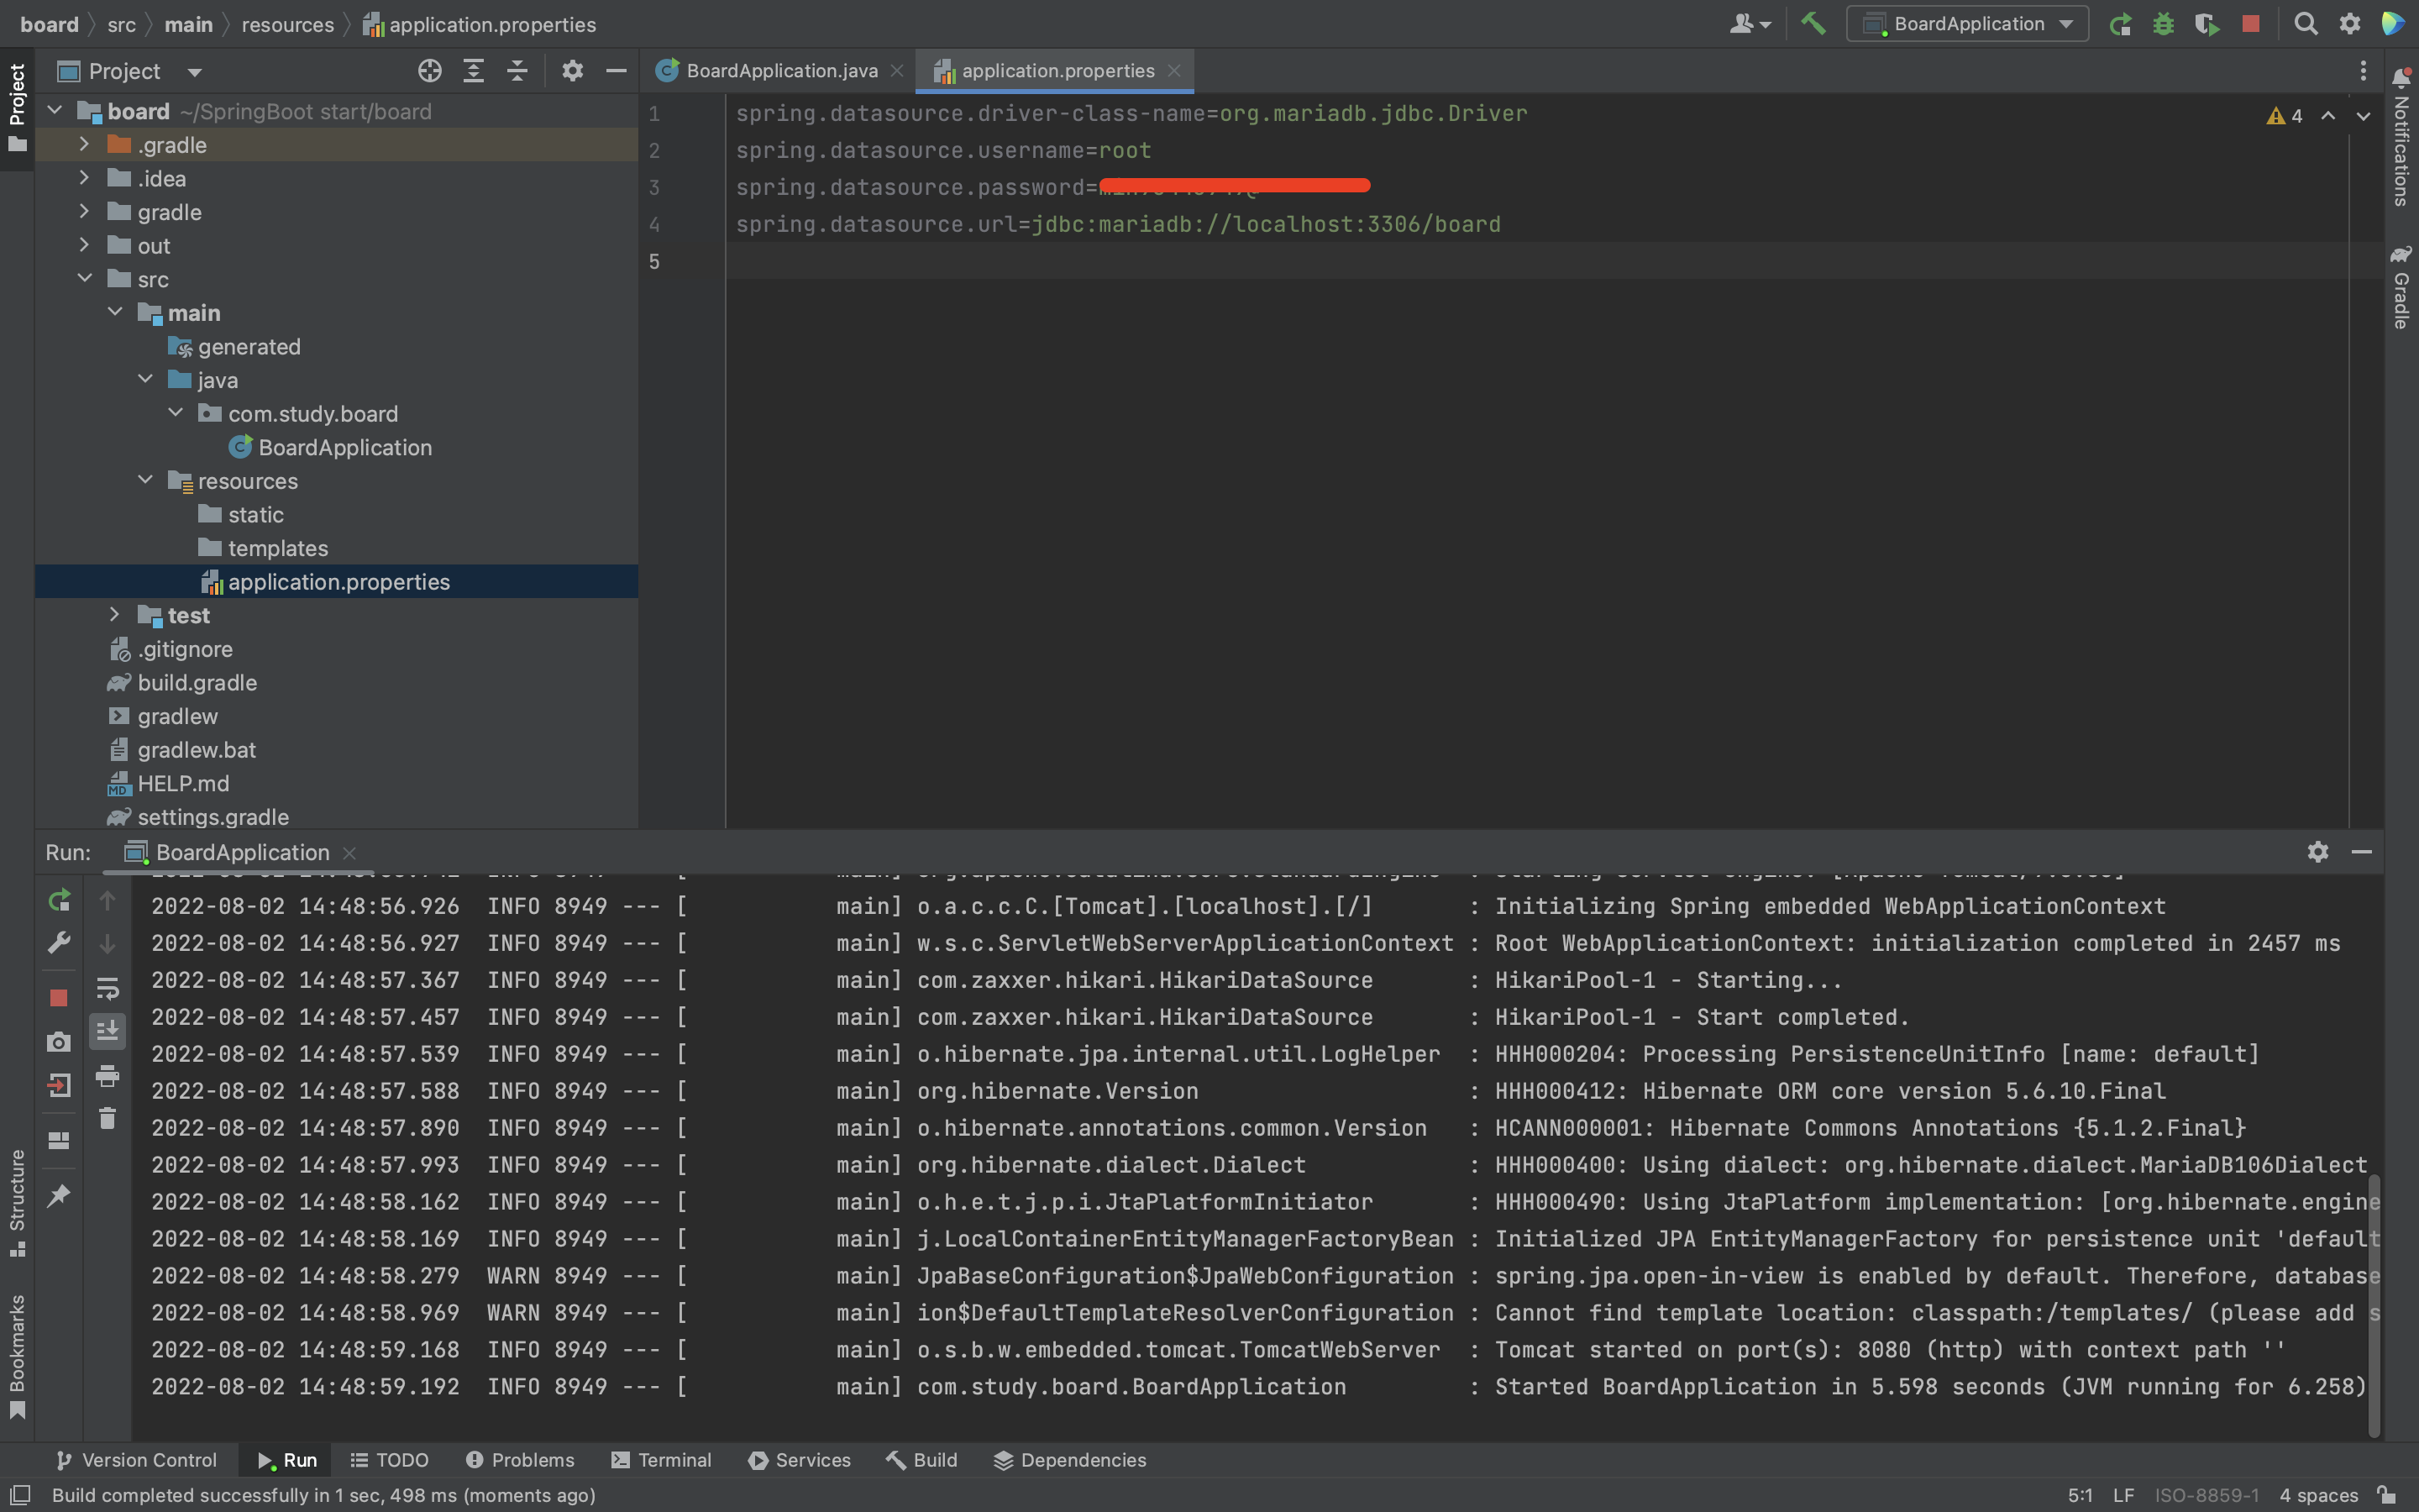Click the Print console output icon
Viewport: 2419px width, 1512px height.
(108, 1077)
